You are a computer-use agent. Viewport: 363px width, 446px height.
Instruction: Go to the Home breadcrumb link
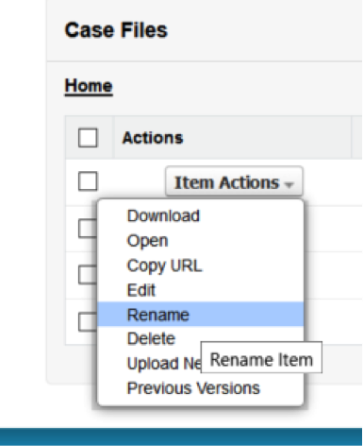coord(89,86)
